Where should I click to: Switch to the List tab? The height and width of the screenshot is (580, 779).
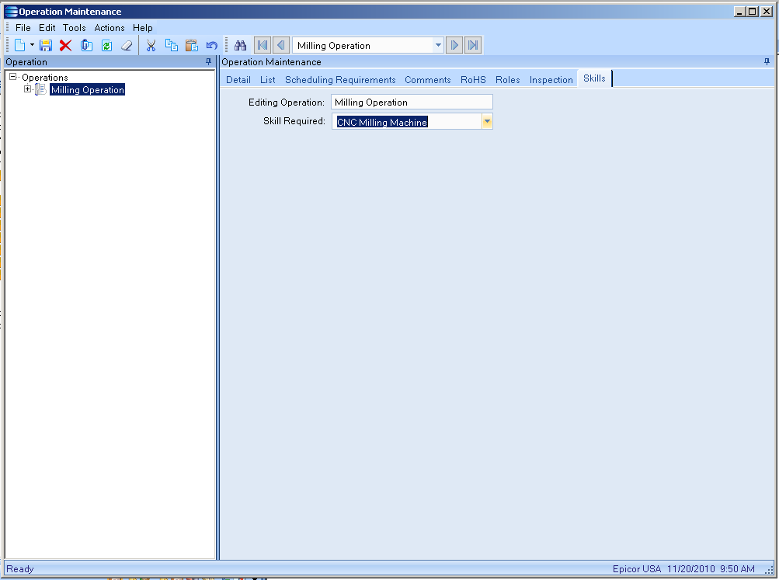coord(268,80)
